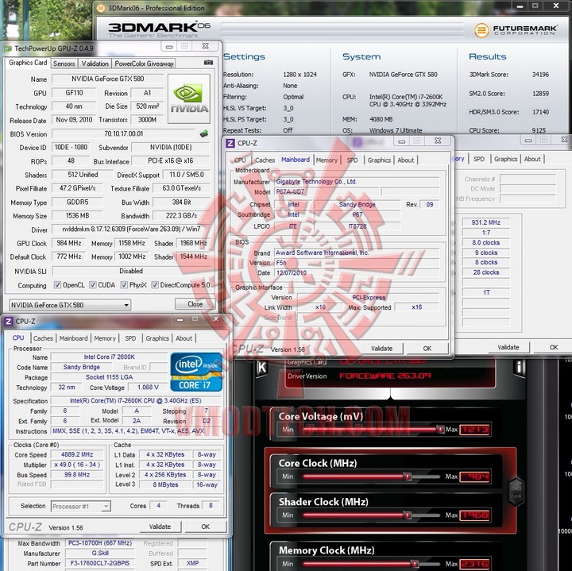Click the Core Clock max value 984 field
This screenshot has width=572, height=571.
pyautogui.click(x=474, y=476)
